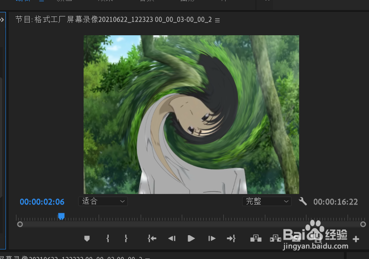Screen dimensions: 369x259
Task: Mark In point with the left brace
Action: 107,238
